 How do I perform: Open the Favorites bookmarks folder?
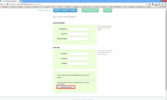(x=103, y=7)
